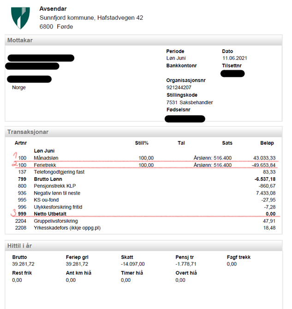The image size is (292, 309).
Task: Click Ferietrekk amount -49.653,84
Action: pos(263,165)
